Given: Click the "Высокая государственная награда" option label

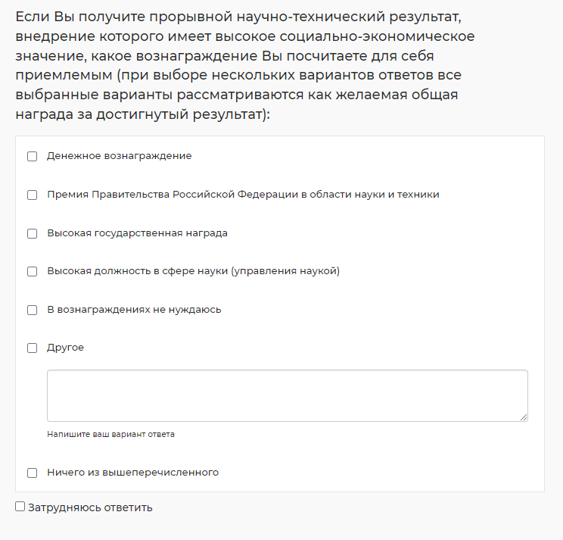Looking at the screenshot, I should point(137,233).
